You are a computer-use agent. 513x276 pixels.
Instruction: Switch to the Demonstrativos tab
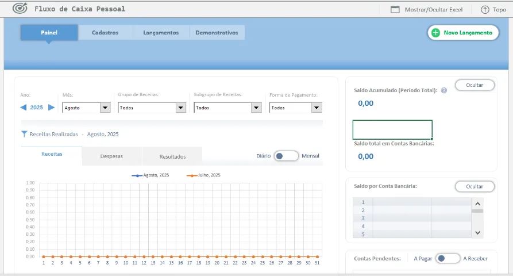(217, 33)
